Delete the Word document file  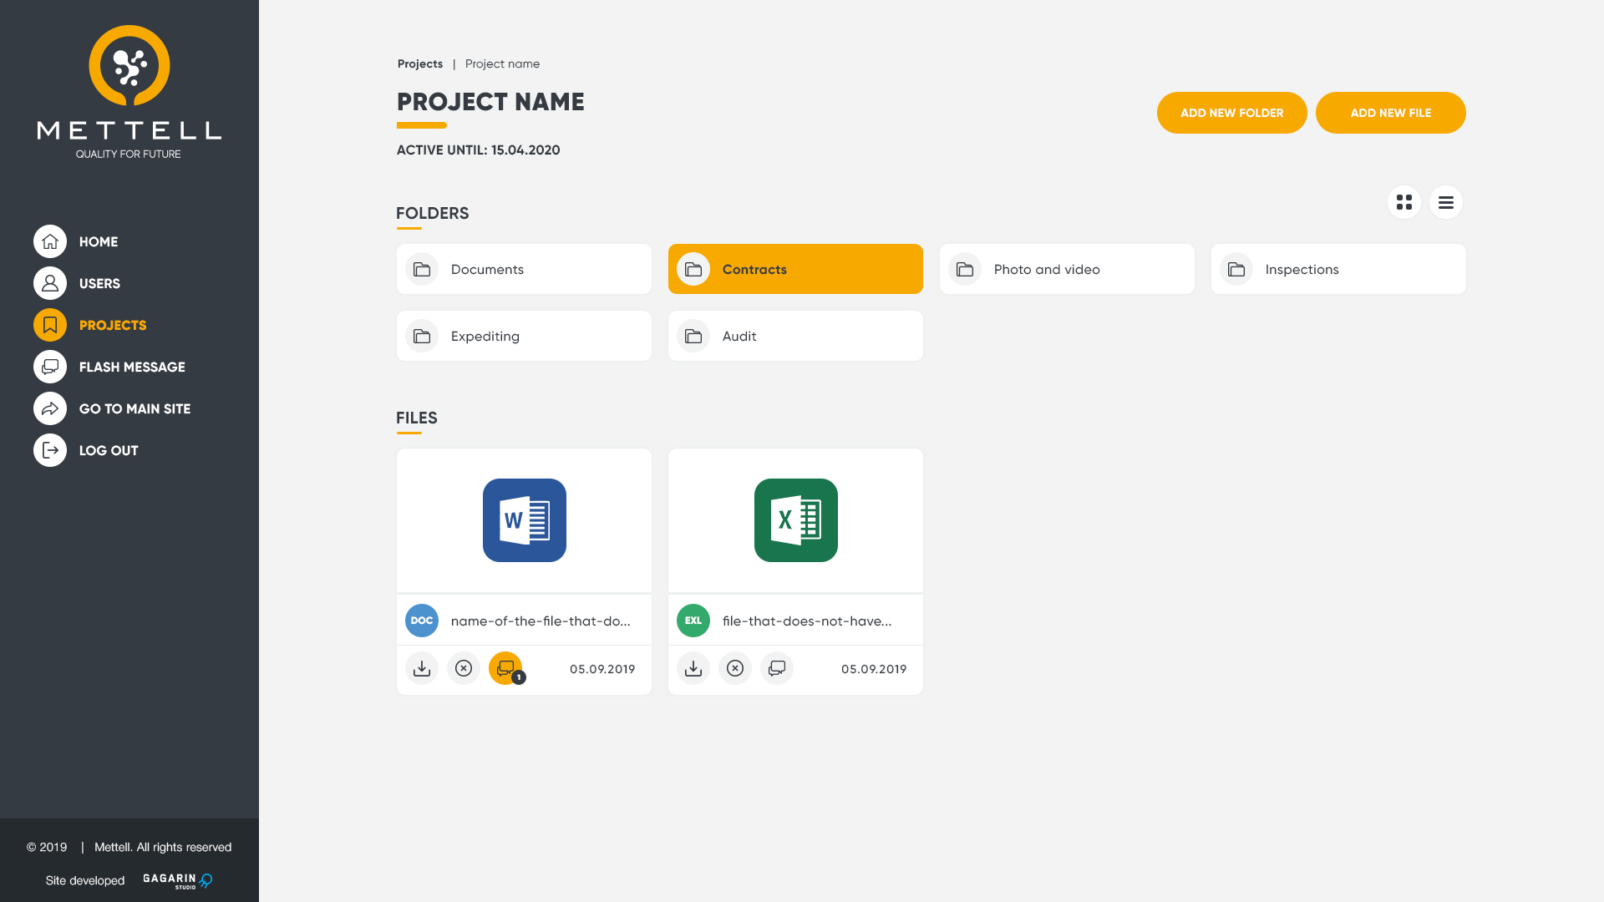click(464, 668)
